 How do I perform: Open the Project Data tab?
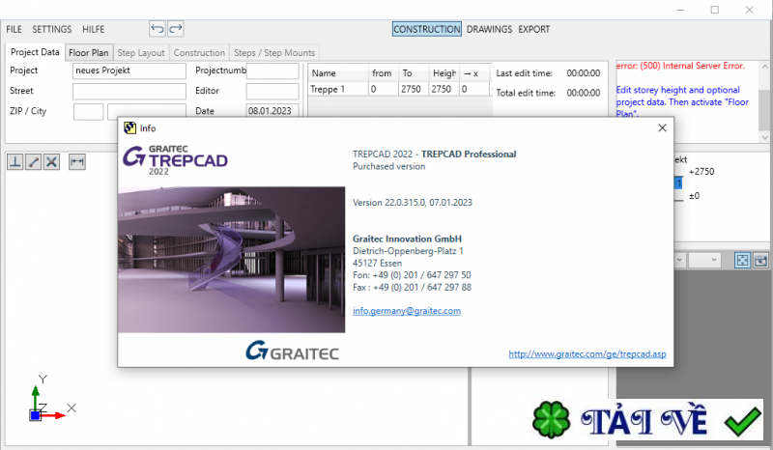(x=35, y=52)
